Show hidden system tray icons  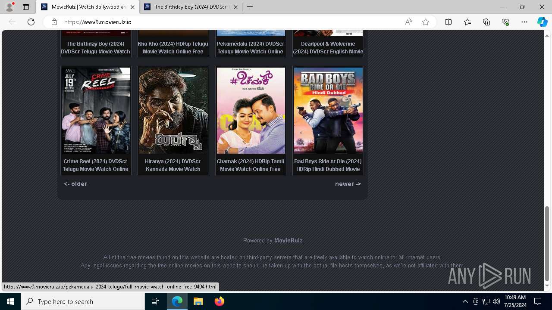465,301
